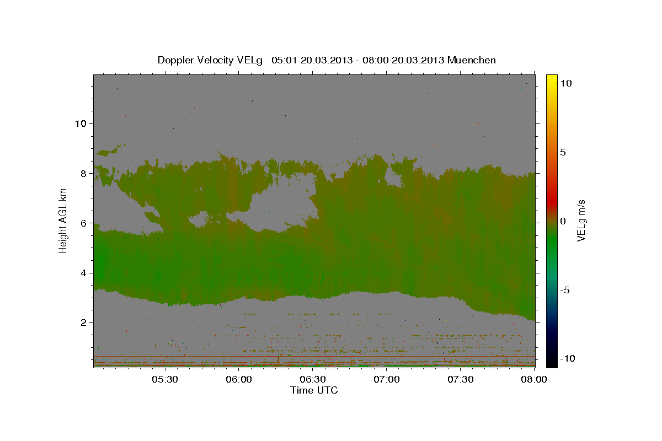Click the colorbar label 10 at top
The image size is (662, 441).
565,83
